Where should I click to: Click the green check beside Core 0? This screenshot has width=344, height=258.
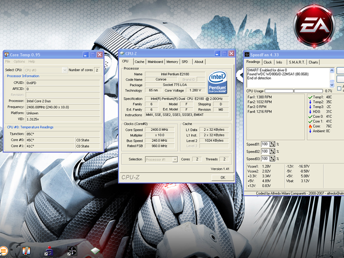(x=310, y=117)
